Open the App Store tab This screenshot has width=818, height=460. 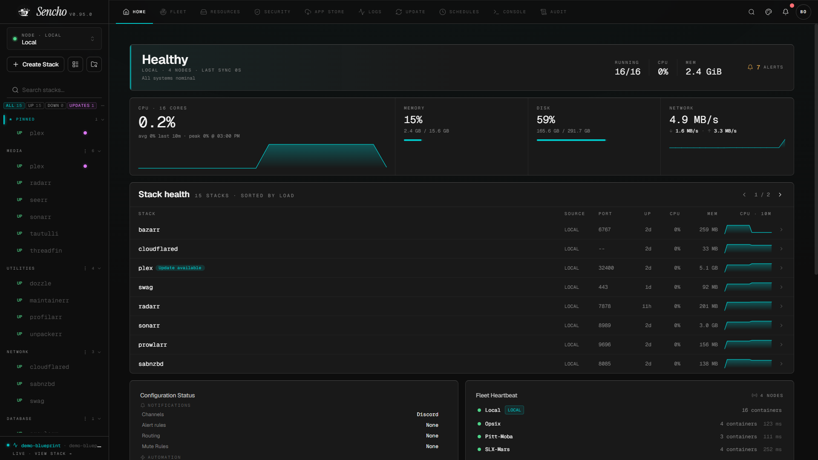click(x=325, y=12)
